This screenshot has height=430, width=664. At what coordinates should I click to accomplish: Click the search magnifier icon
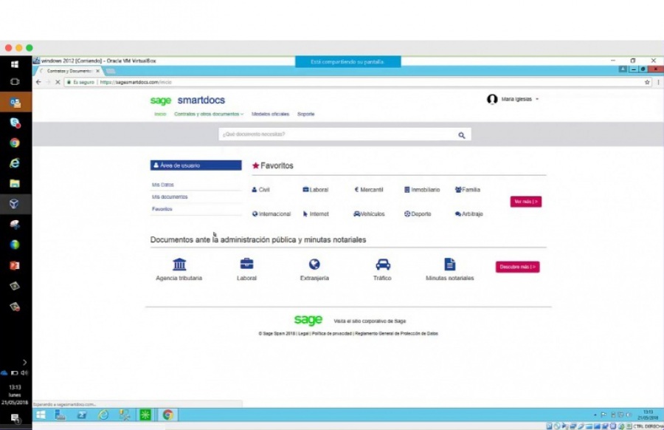pos(461,135)
